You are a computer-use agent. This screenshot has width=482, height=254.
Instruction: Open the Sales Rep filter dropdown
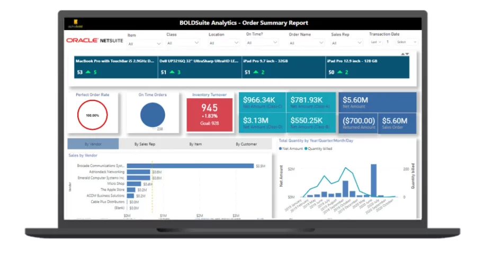[347, 43]
